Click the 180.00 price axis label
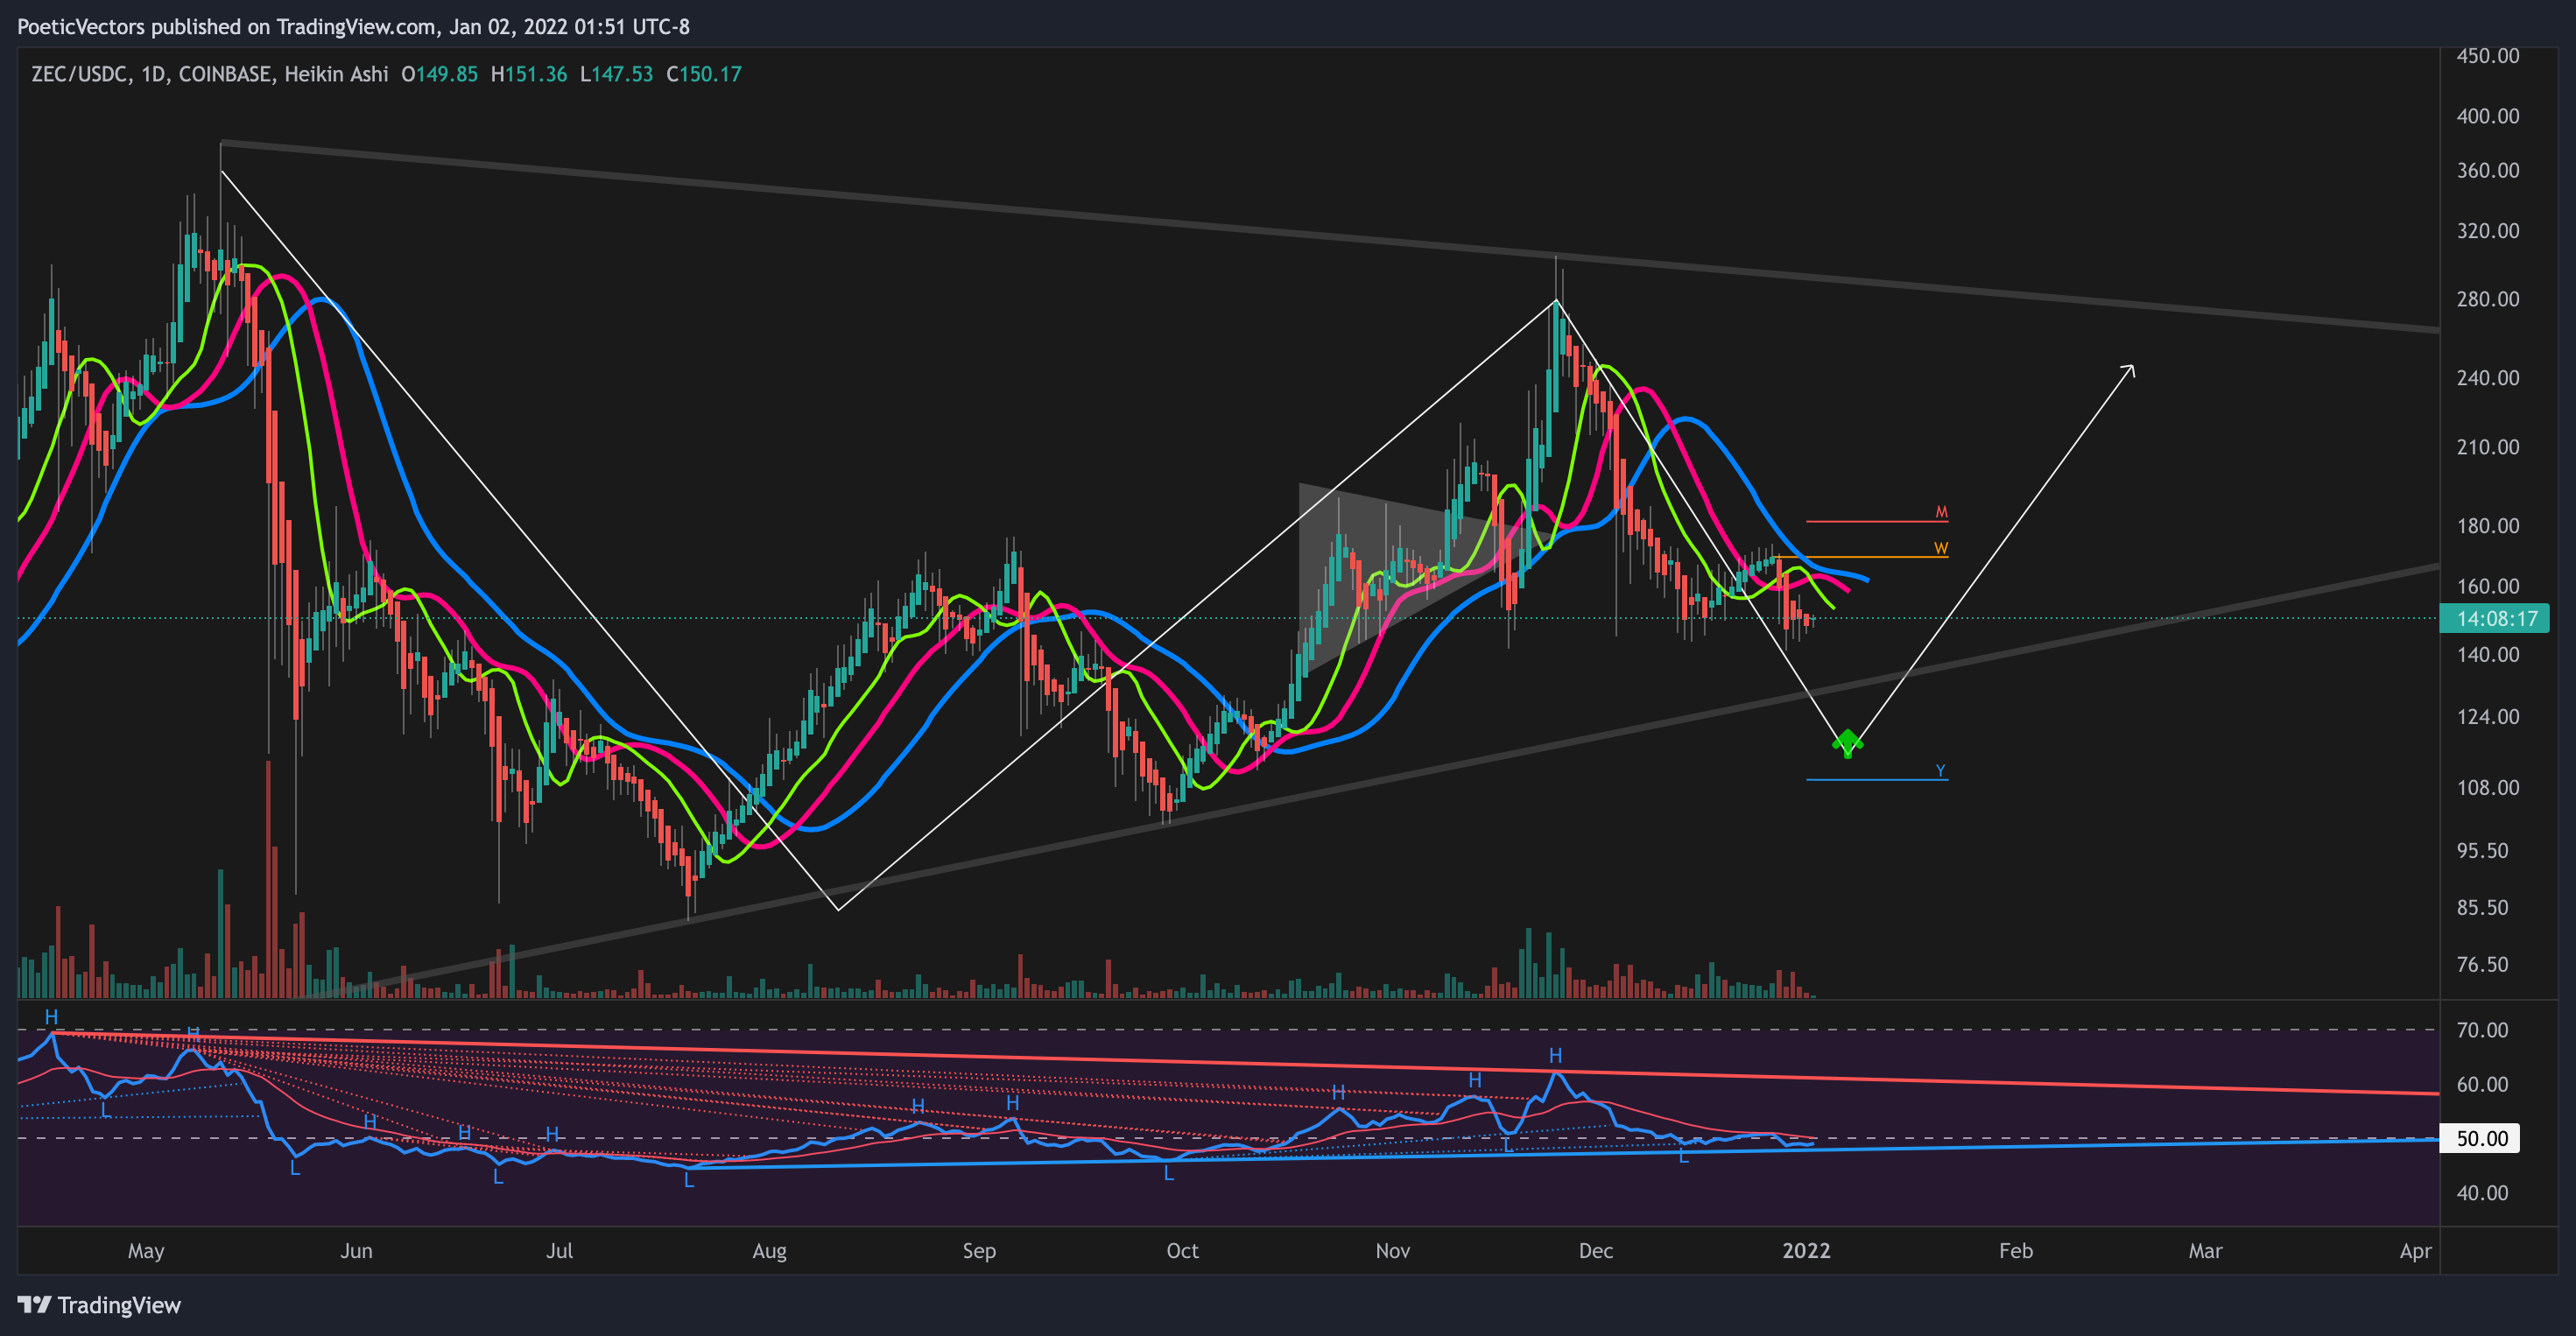Viewport: 2576px width, 1336px height. click(x=2488, y=526)
